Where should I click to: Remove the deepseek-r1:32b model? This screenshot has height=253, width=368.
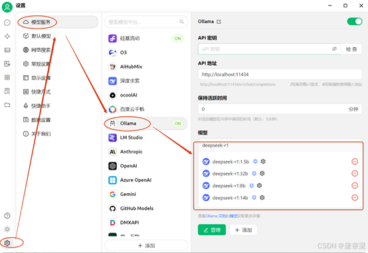coord(355,173)
